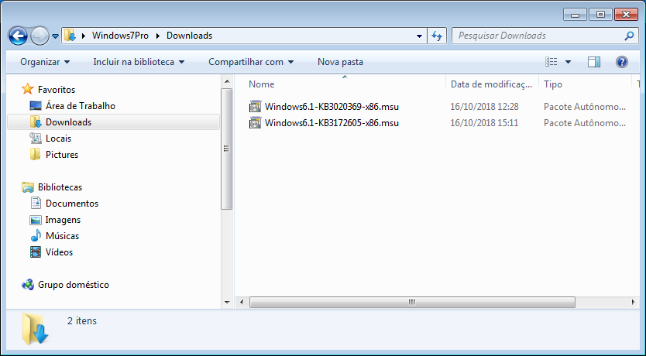Image resolution: width=646 pixels, height=356 pixels.
Task: Click the Vídeos filmstrip icon
Action: pyautogui.click(x=36, y=252)
